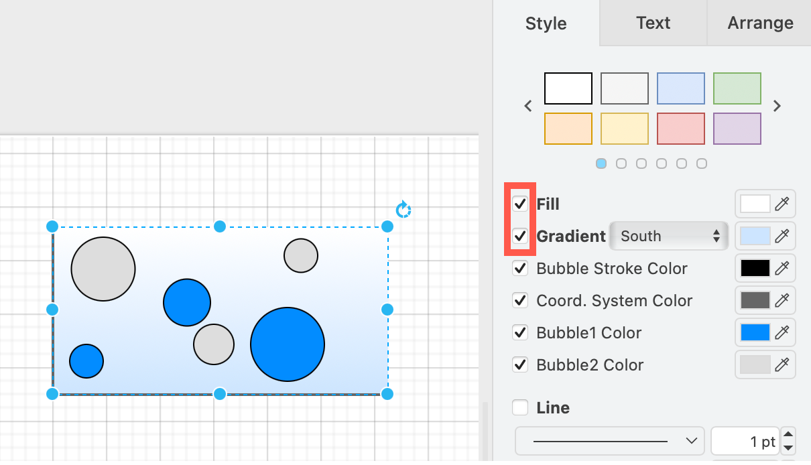
Task: Click the second pagination dot below the presets
Action: click(621, 163)
